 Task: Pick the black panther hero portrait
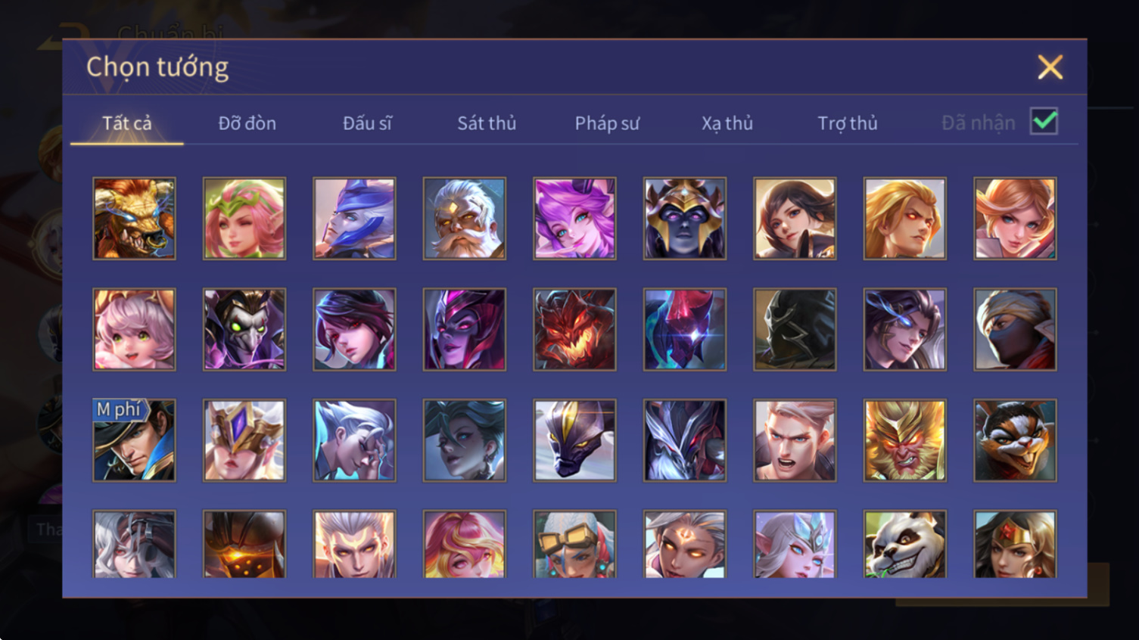(x=574, y=440)
